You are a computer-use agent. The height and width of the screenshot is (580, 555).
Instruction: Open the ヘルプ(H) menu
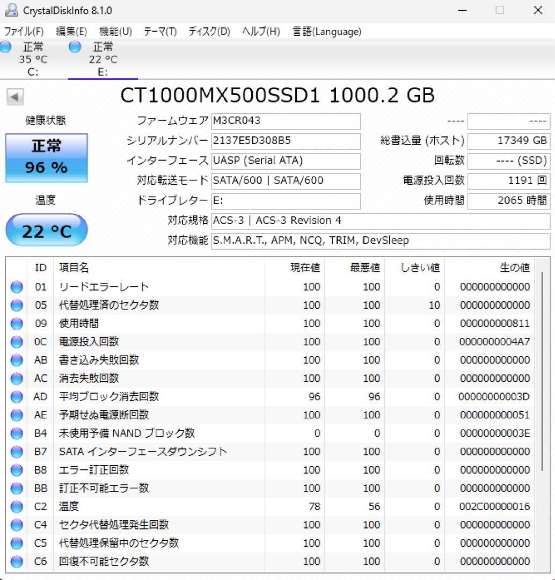click(261, 32)
